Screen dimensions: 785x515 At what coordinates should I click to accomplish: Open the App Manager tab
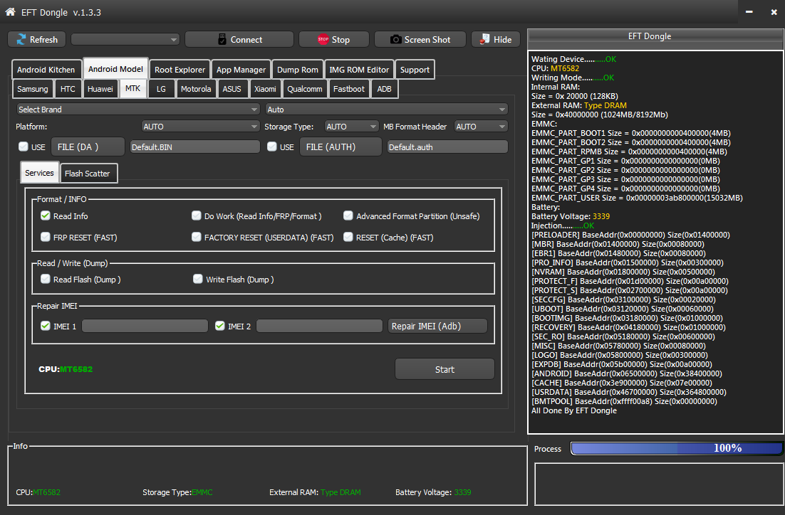[241, 70]
